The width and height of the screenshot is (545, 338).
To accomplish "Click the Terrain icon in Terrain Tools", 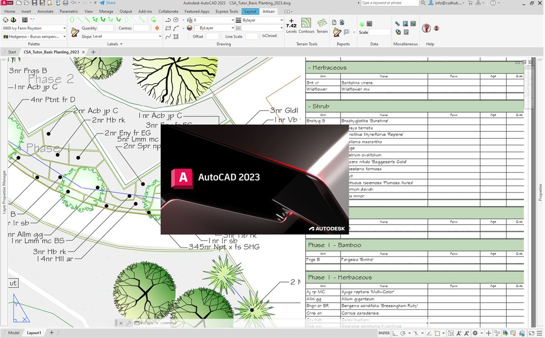I will (322, 24).
